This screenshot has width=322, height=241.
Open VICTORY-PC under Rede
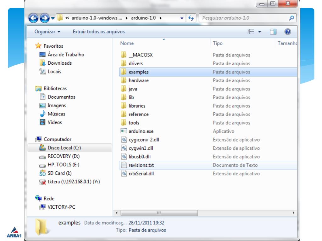pyautogui.click(x=61, y=207)
